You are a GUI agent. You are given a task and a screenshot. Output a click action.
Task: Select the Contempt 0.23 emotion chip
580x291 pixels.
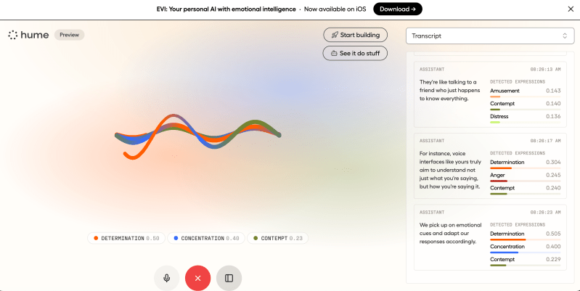(277, 238)
